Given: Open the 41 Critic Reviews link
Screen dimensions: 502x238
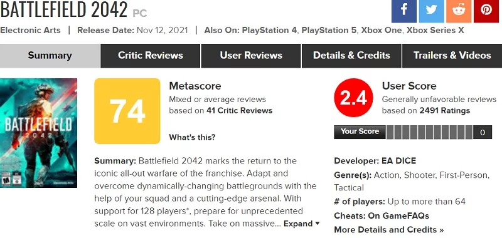Looking at the screenshot, I should click(x=240, y=110).
